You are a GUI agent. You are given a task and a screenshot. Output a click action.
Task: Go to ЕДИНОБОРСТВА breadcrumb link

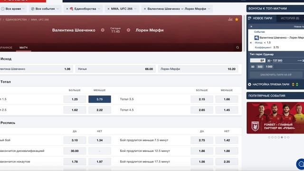pos(16,19)
